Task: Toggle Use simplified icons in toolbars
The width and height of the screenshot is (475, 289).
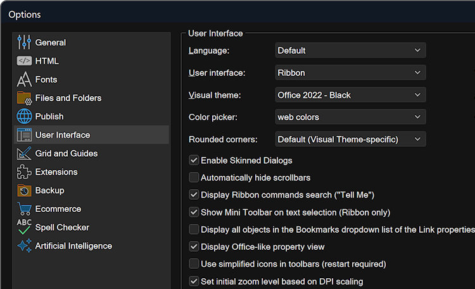Action: (194, 264)
